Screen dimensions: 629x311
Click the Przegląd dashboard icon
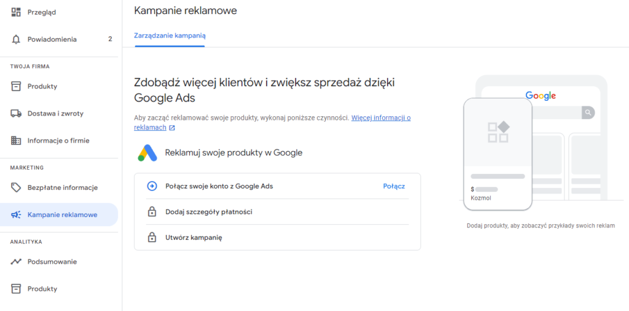[16, 12]
